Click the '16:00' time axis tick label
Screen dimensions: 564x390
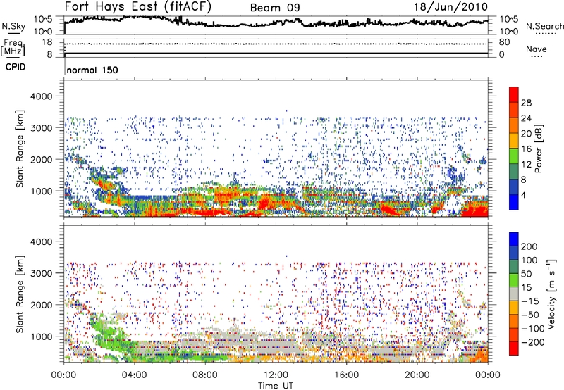[346, 375]
